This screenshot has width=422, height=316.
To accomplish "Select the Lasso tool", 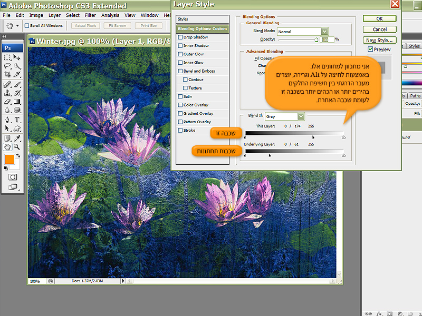I will pos(7,66).
